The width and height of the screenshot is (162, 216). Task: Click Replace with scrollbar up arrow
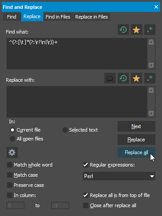(x=151, y=90)
